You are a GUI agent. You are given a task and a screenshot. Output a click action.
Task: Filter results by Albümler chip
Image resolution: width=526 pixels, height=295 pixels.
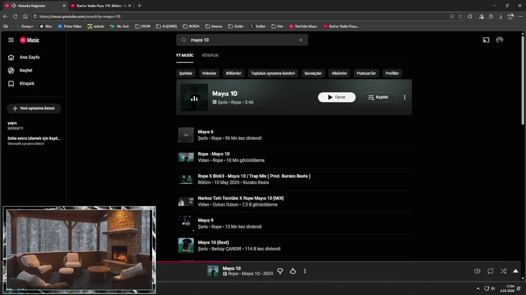(x=339, y=73)
